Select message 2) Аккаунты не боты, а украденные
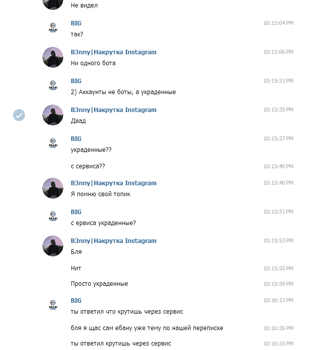This screenshot has height=350, width=328. tap(123, 92)
